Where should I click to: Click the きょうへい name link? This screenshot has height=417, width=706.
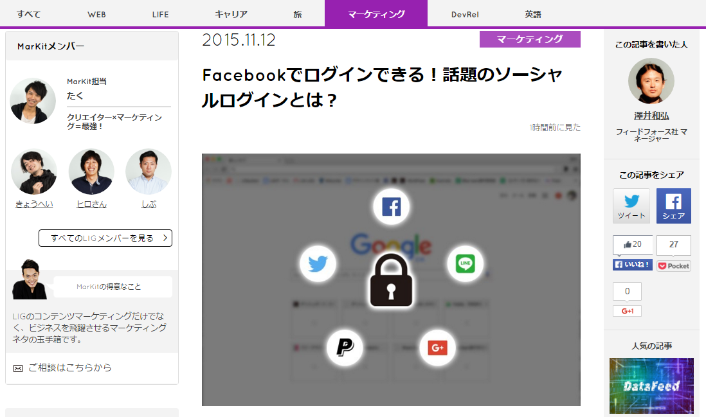(34, 204)
